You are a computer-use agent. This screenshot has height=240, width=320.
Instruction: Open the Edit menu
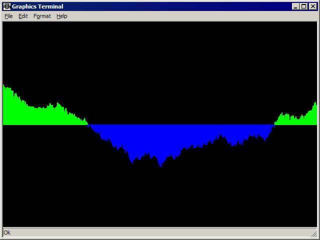[23, 16]
